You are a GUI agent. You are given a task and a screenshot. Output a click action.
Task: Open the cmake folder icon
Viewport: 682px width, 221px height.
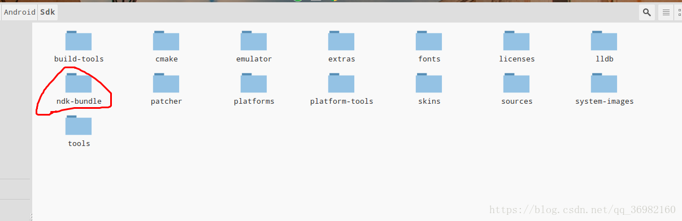tap(166, 41)
